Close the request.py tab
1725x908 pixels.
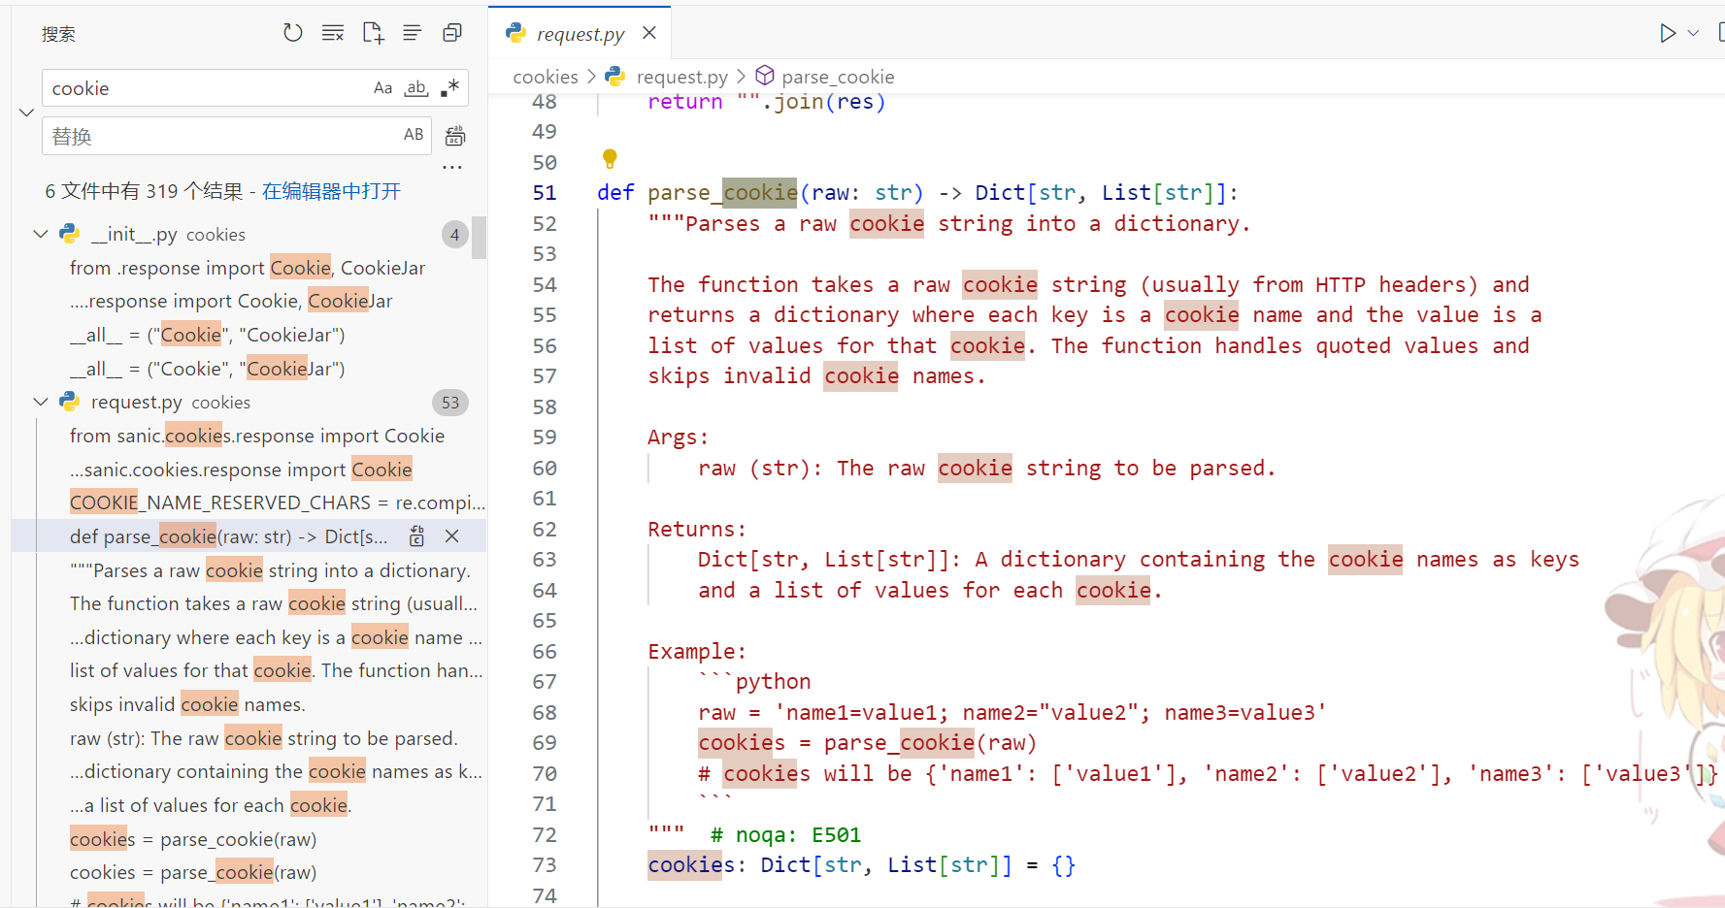tap(649, 33)
